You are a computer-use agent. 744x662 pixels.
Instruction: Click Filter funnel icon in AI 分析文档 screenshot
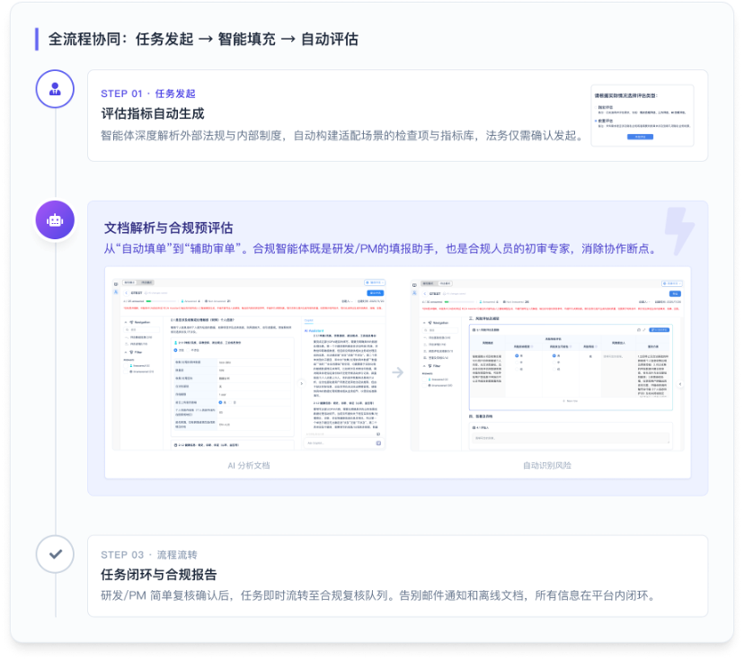coord(131,352)
